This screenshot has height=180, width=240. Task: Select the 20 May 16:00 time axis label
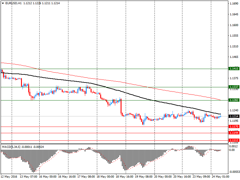pyautogui.click(x=182, y=177)
